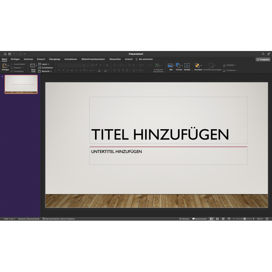Toggle the Kommentare comments pane

point(200,219)
